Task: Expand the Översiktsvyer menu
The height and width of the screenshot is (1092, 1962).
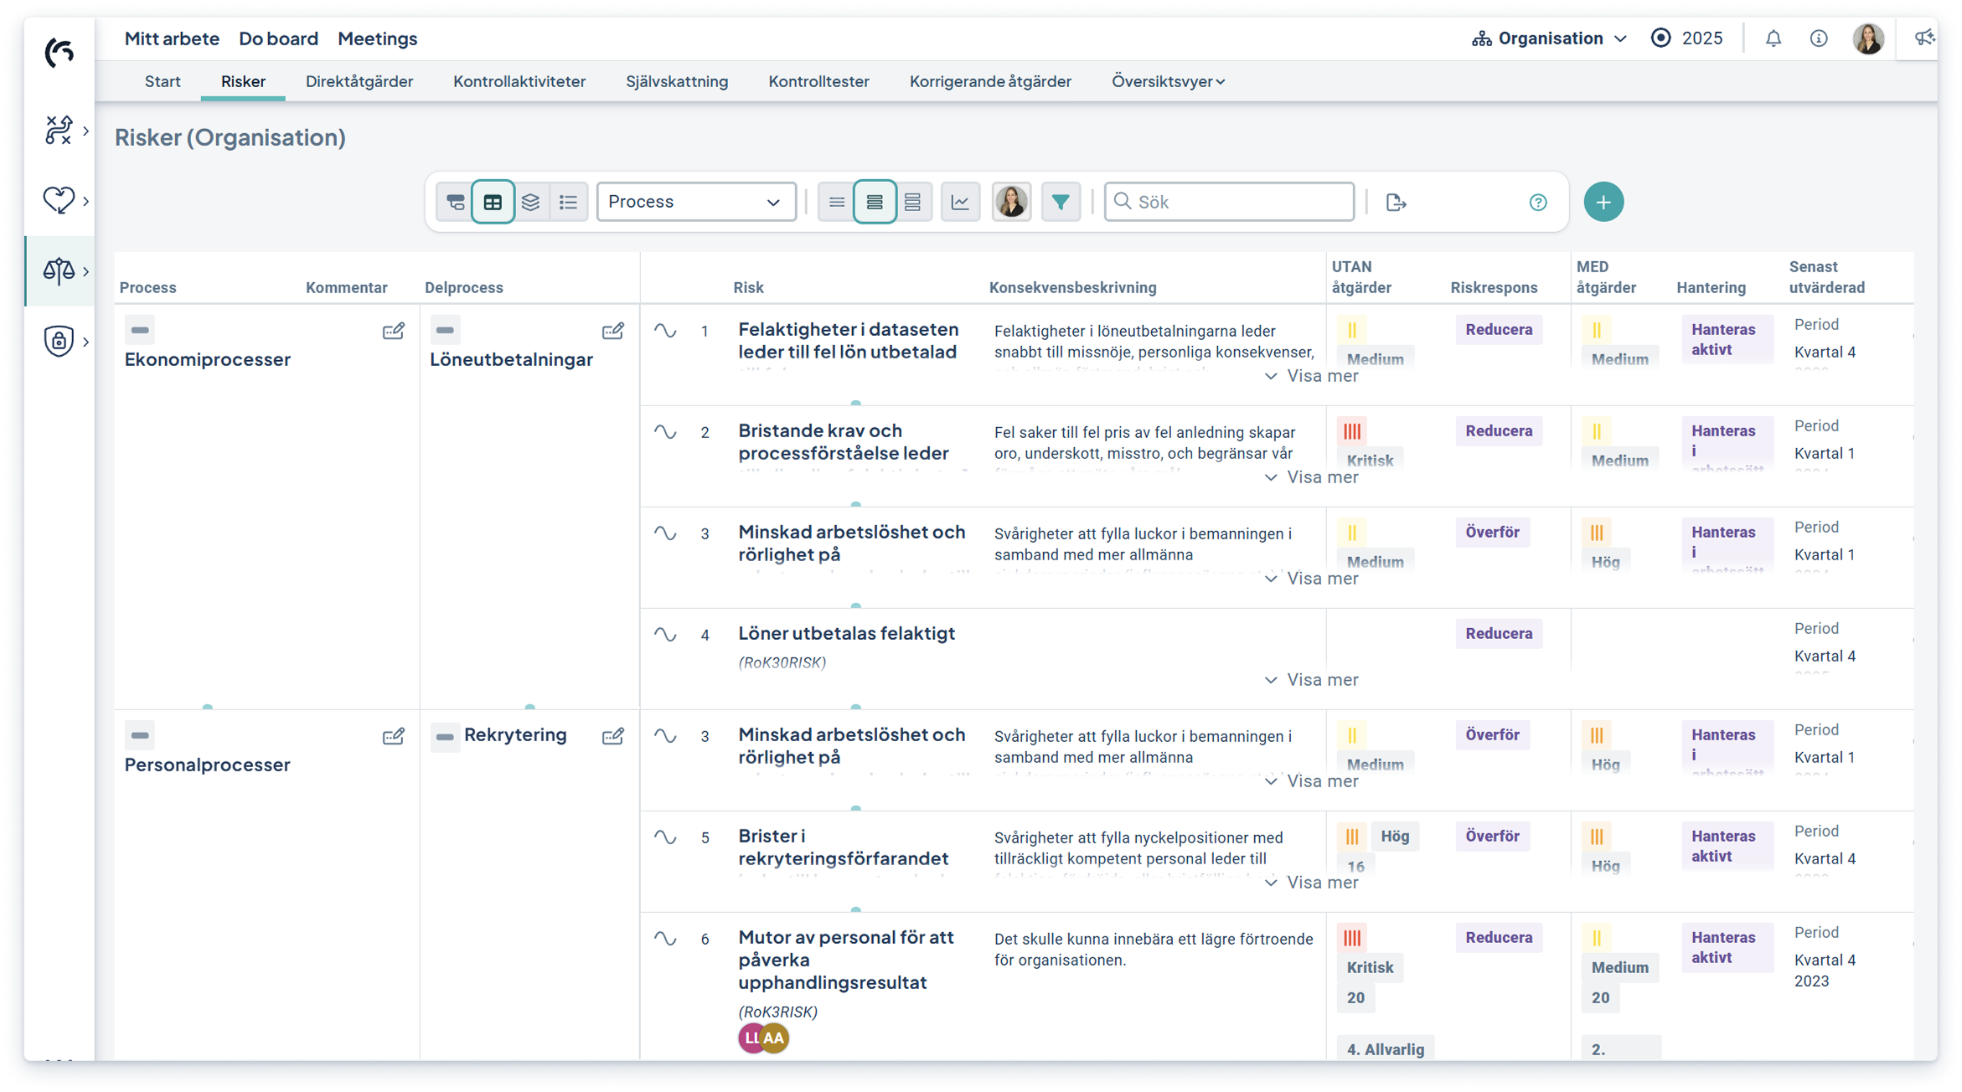Action: (1168, 81)
